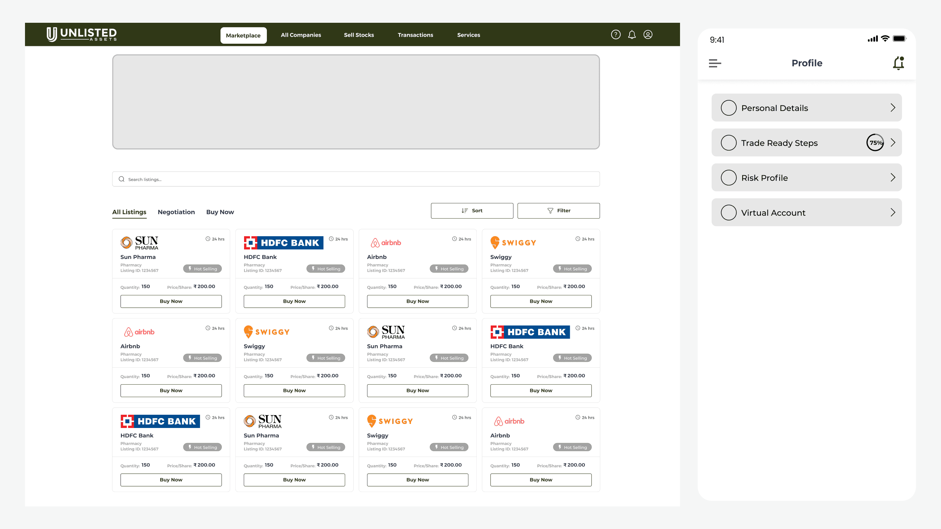Click Buy Now on first HDFC Bank card
Viewport: 941px width, 529px height.
point(294,301)
